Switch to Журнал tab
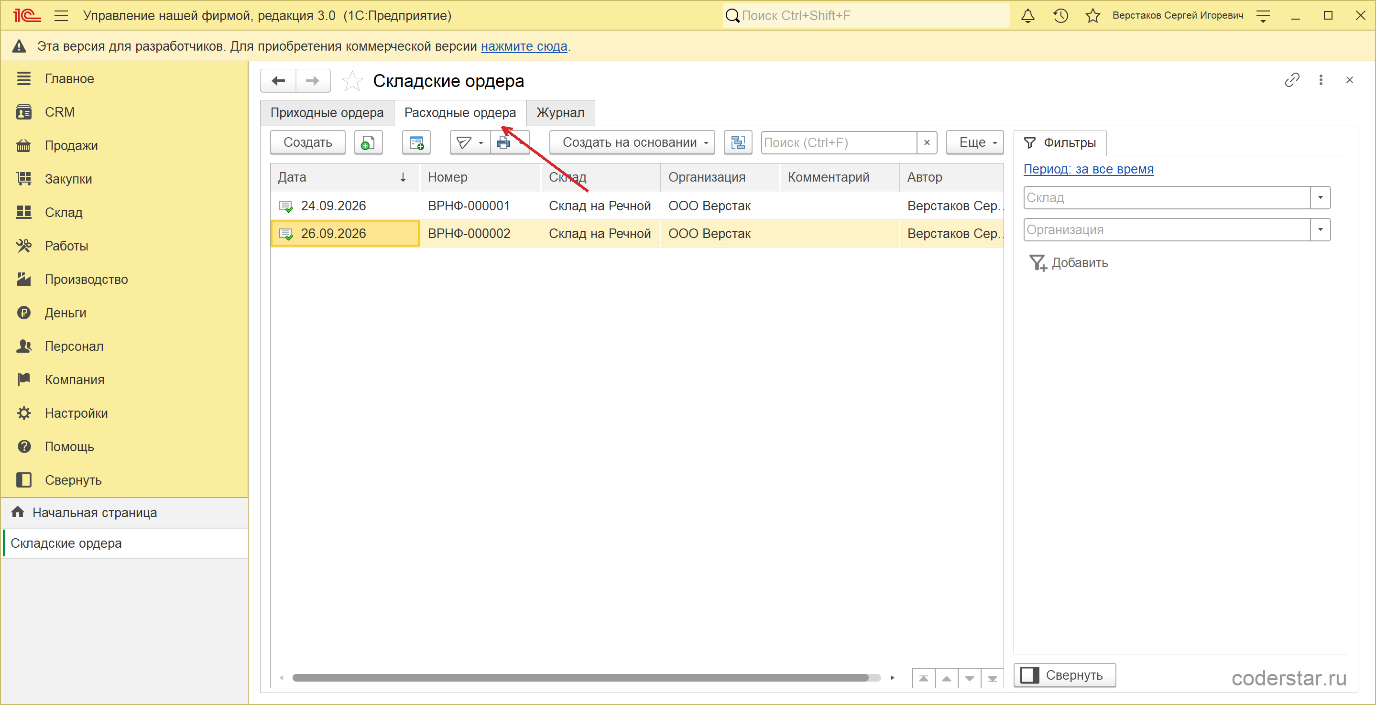1376x705 pixels. coord(560,113)
